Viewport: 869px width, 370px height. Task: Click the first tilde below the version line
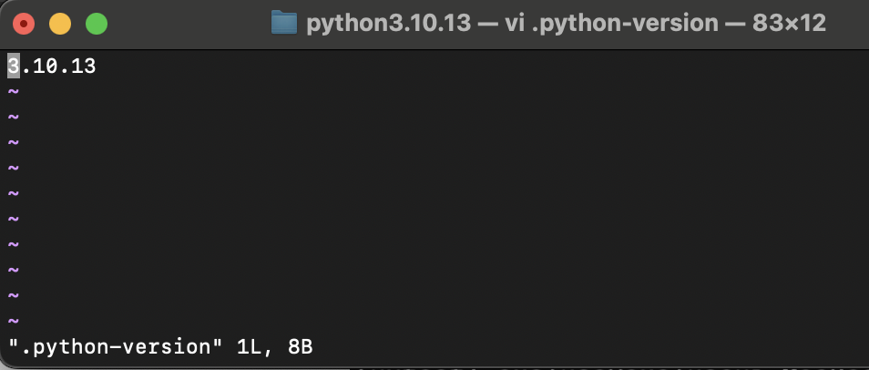click(14, 90)
